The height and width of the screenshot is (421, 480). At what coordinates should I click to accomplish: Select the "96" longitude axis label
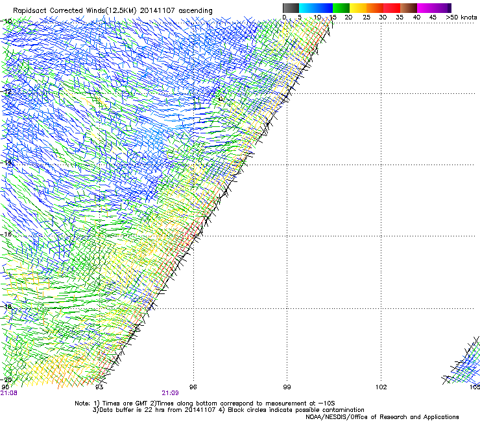193,387
